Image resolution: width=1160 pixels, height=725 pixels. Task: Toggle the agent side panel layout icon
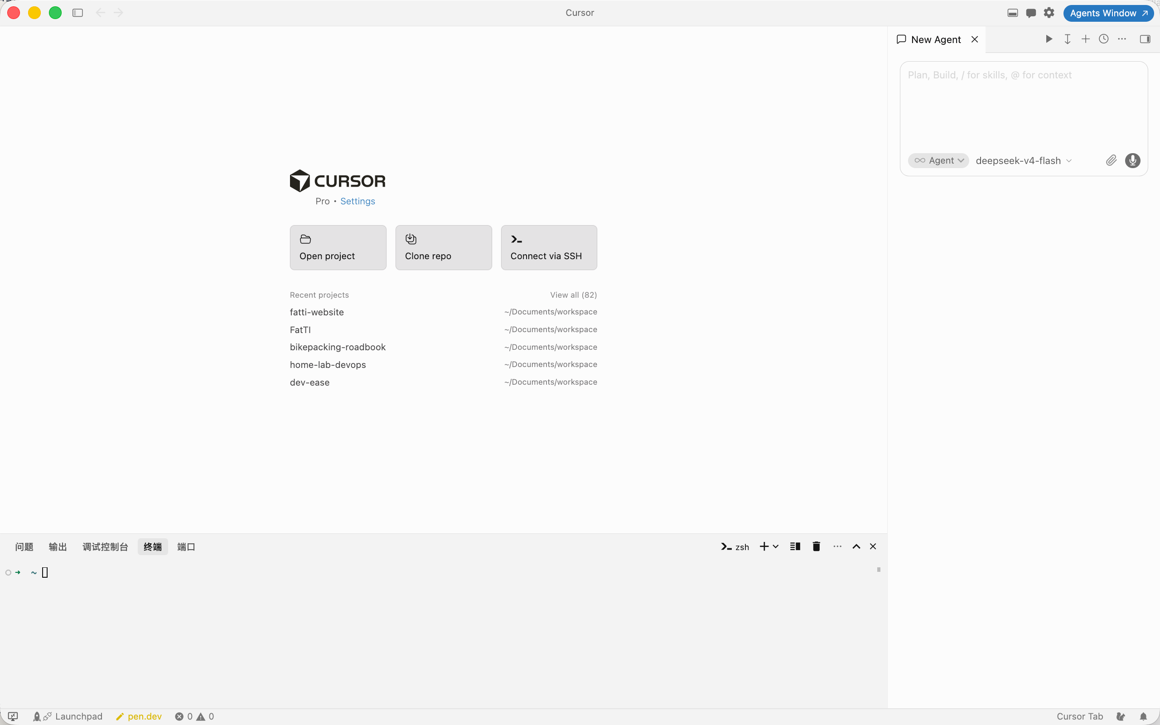1145,39
